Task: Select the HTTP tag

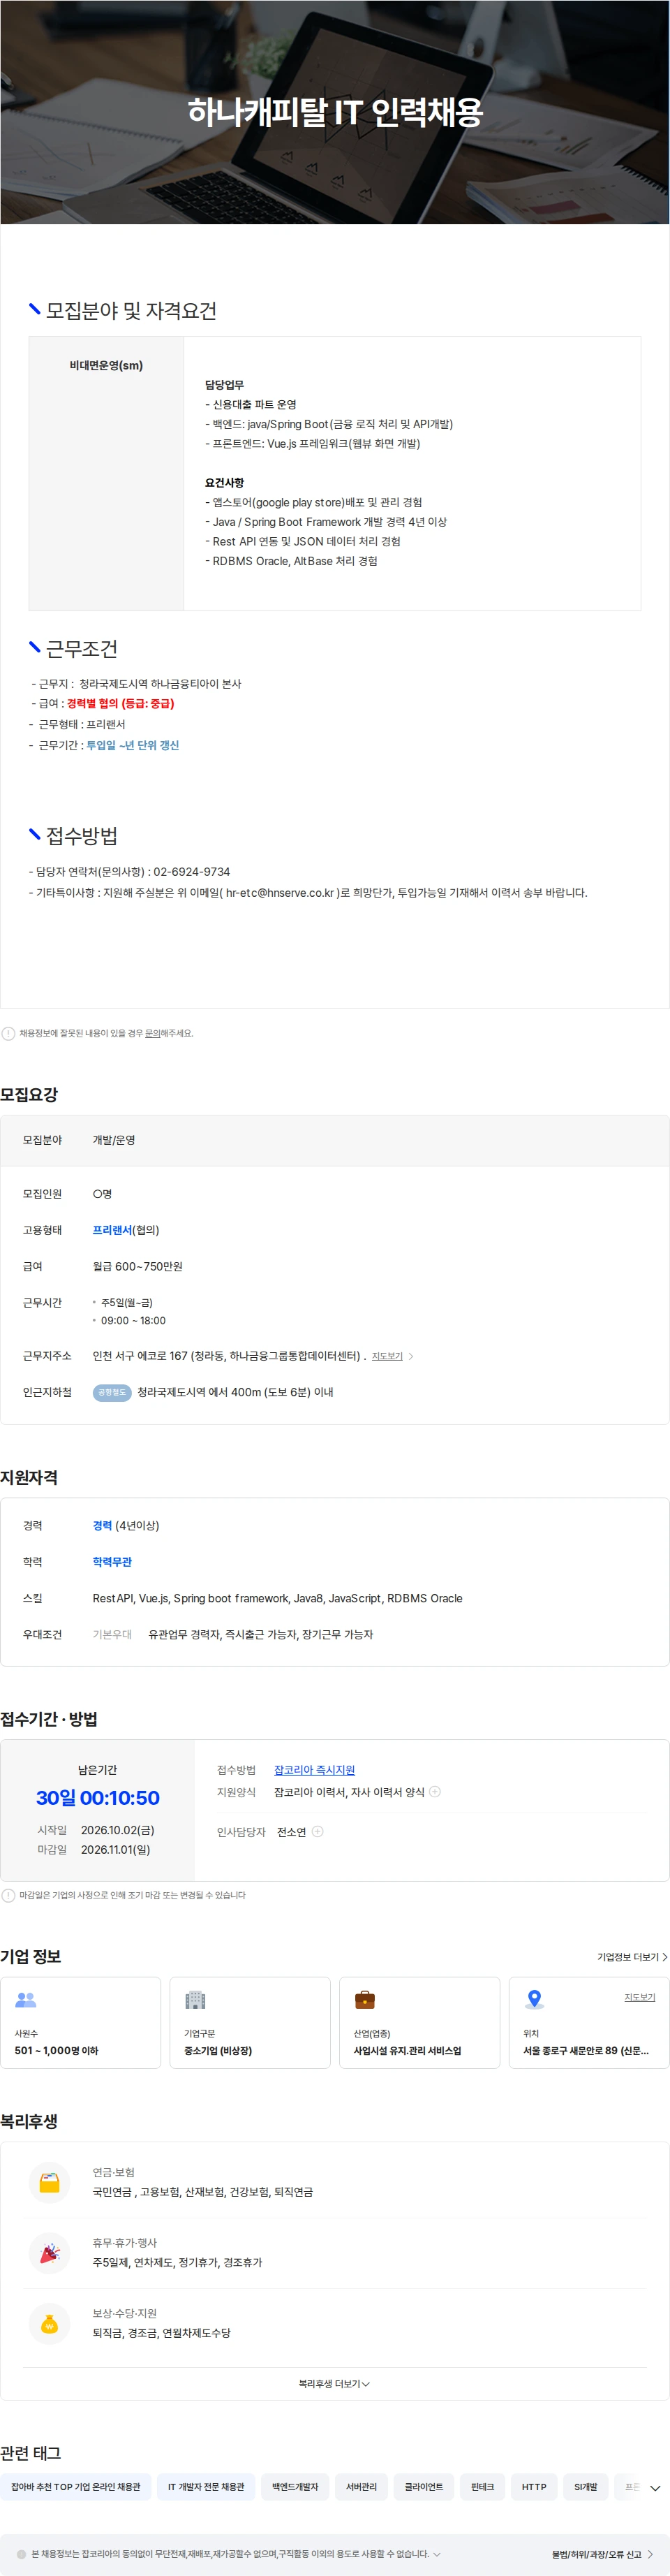Action: click(534, 2487)
